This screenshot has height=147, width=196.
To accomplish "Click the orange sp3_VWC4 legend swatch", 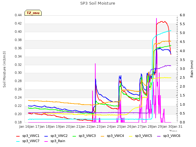I will [103, 136].
